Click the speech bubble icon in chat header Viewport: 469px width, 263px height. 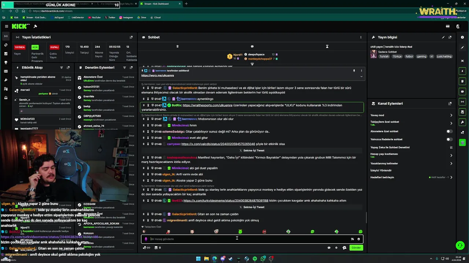252,46
